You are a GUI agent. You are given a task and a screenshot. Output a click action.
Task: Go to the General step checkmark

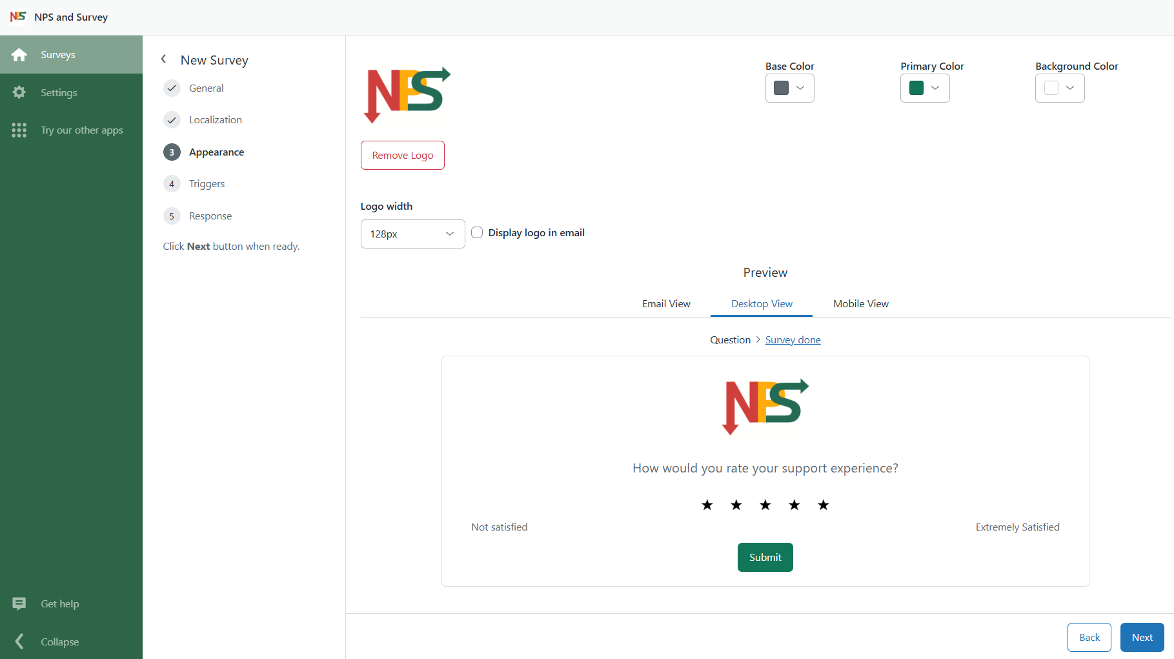point(172,88)
